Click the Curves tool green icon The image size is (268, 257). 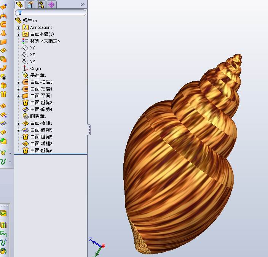coord(3,162)
